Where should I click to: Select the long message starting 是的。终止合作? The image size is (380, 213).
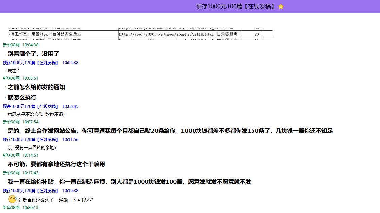(170, 131)
